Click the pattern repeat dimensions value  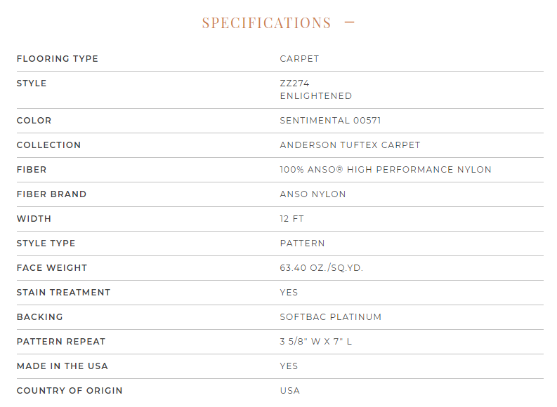[316, 341]
